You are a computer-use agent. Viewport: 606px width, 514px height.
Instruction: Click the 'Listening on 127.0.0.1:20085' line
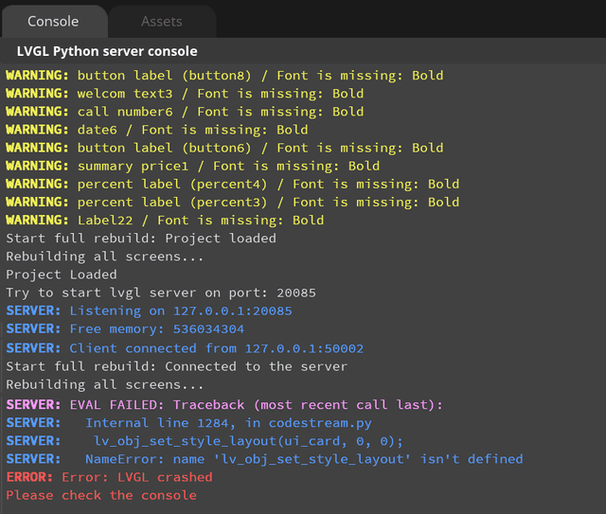[x=149, y=310]
